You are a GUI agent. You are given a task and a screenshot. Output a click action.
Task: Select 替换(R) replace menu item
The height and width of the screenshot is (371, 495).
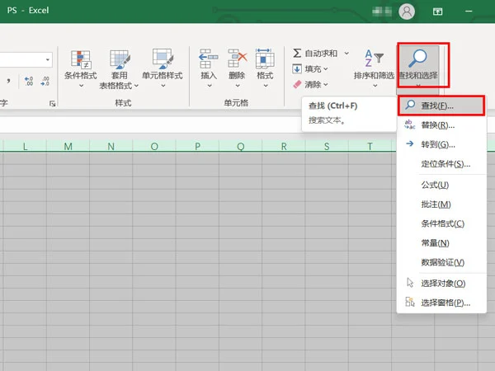tap(437, 125)
